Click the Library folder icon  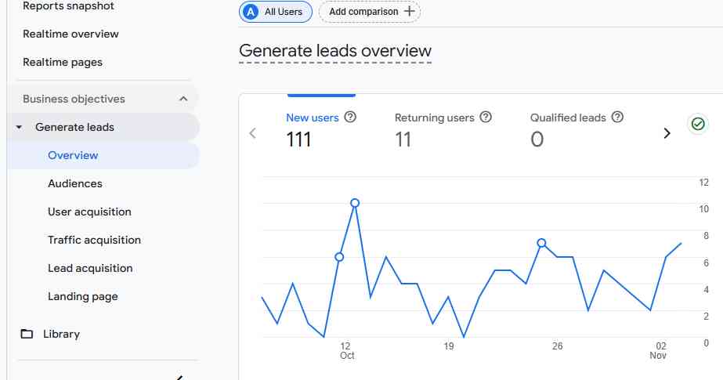(27, 334)
